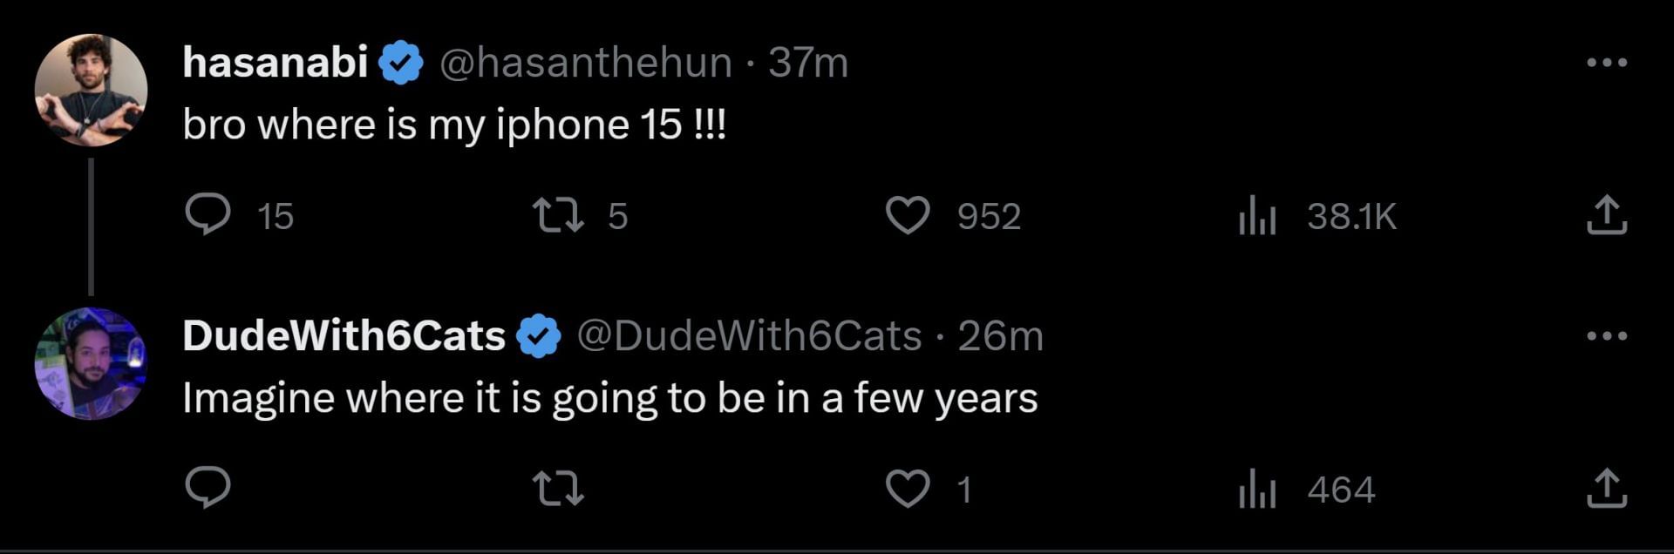Open hasanabi's profile picture
This screenshot has width=1674, height=554.
point(91,91)
